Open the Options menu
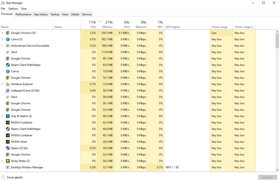The image size is (279, 182). coord(13,8)
